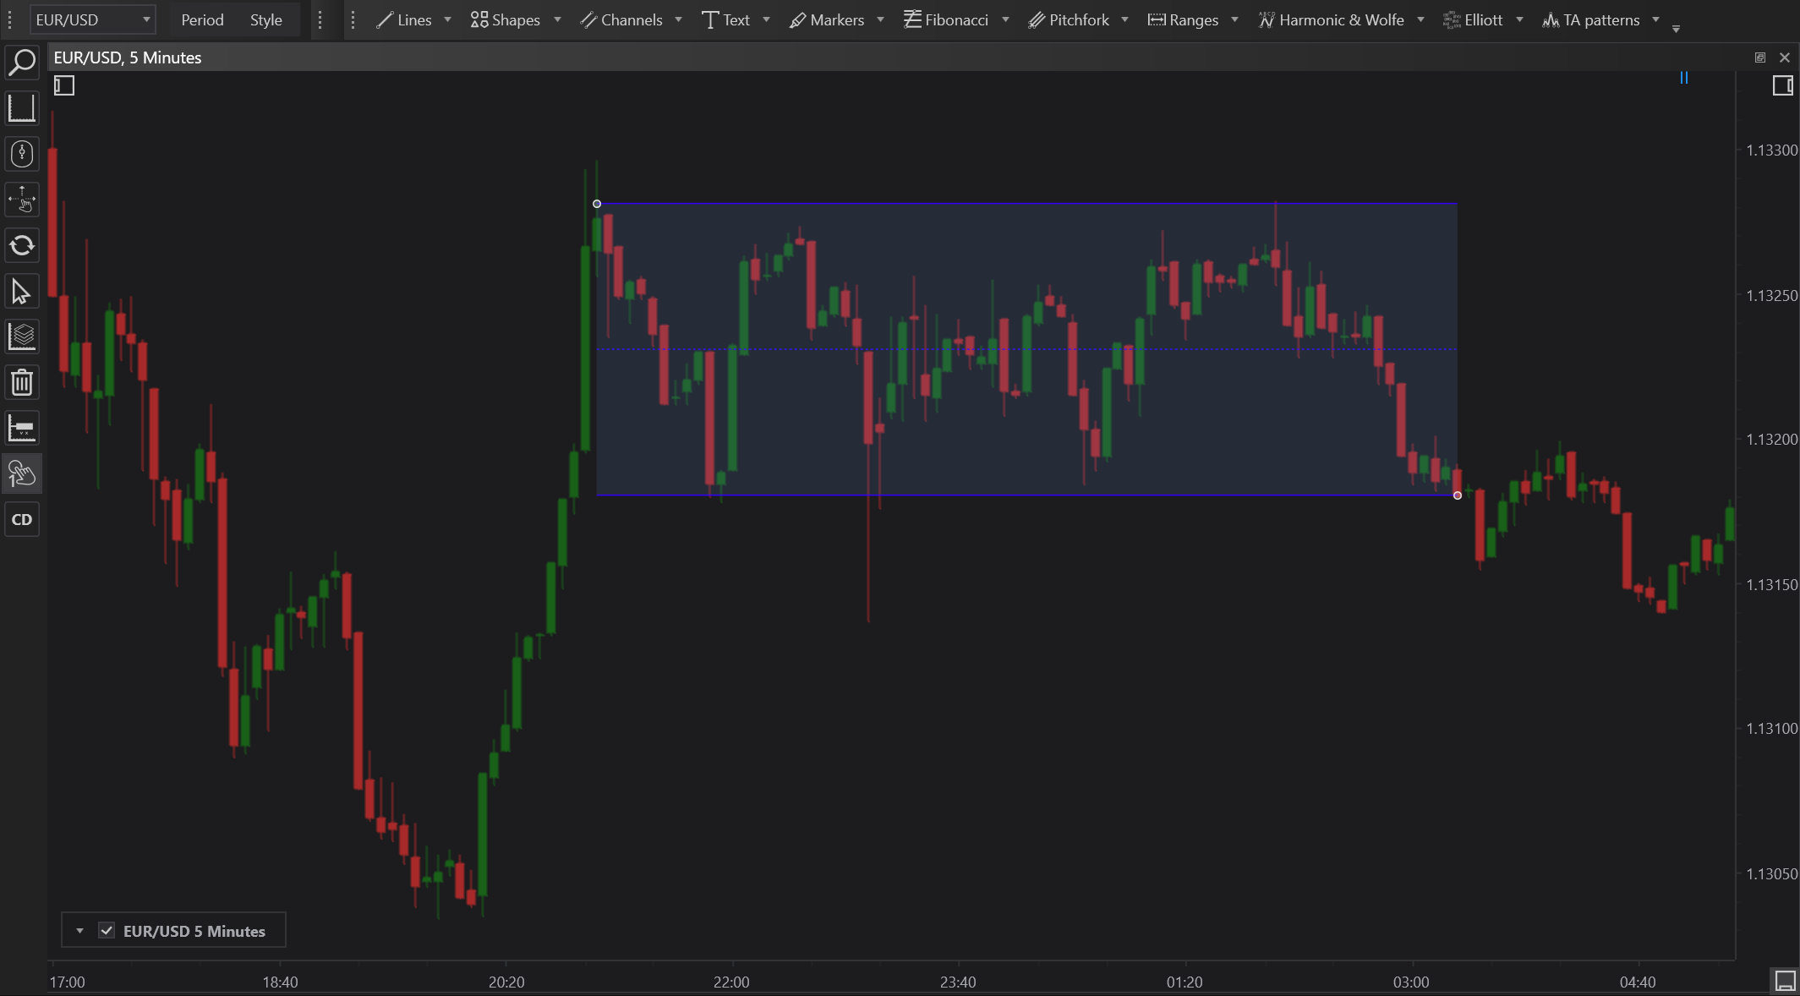
Task: Open the Shapes menu
Action: click(x=506, y=19)
